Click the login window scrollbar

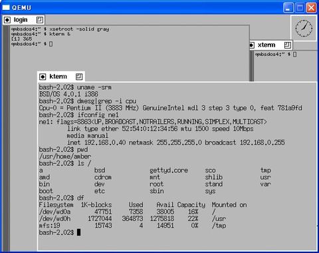coord(7,138)
